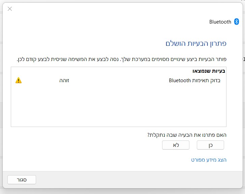The width and height of the screenshot is (245, 194).
Task: Answer כן to the problem-fixed question
Action: click(x=210, y=145)
